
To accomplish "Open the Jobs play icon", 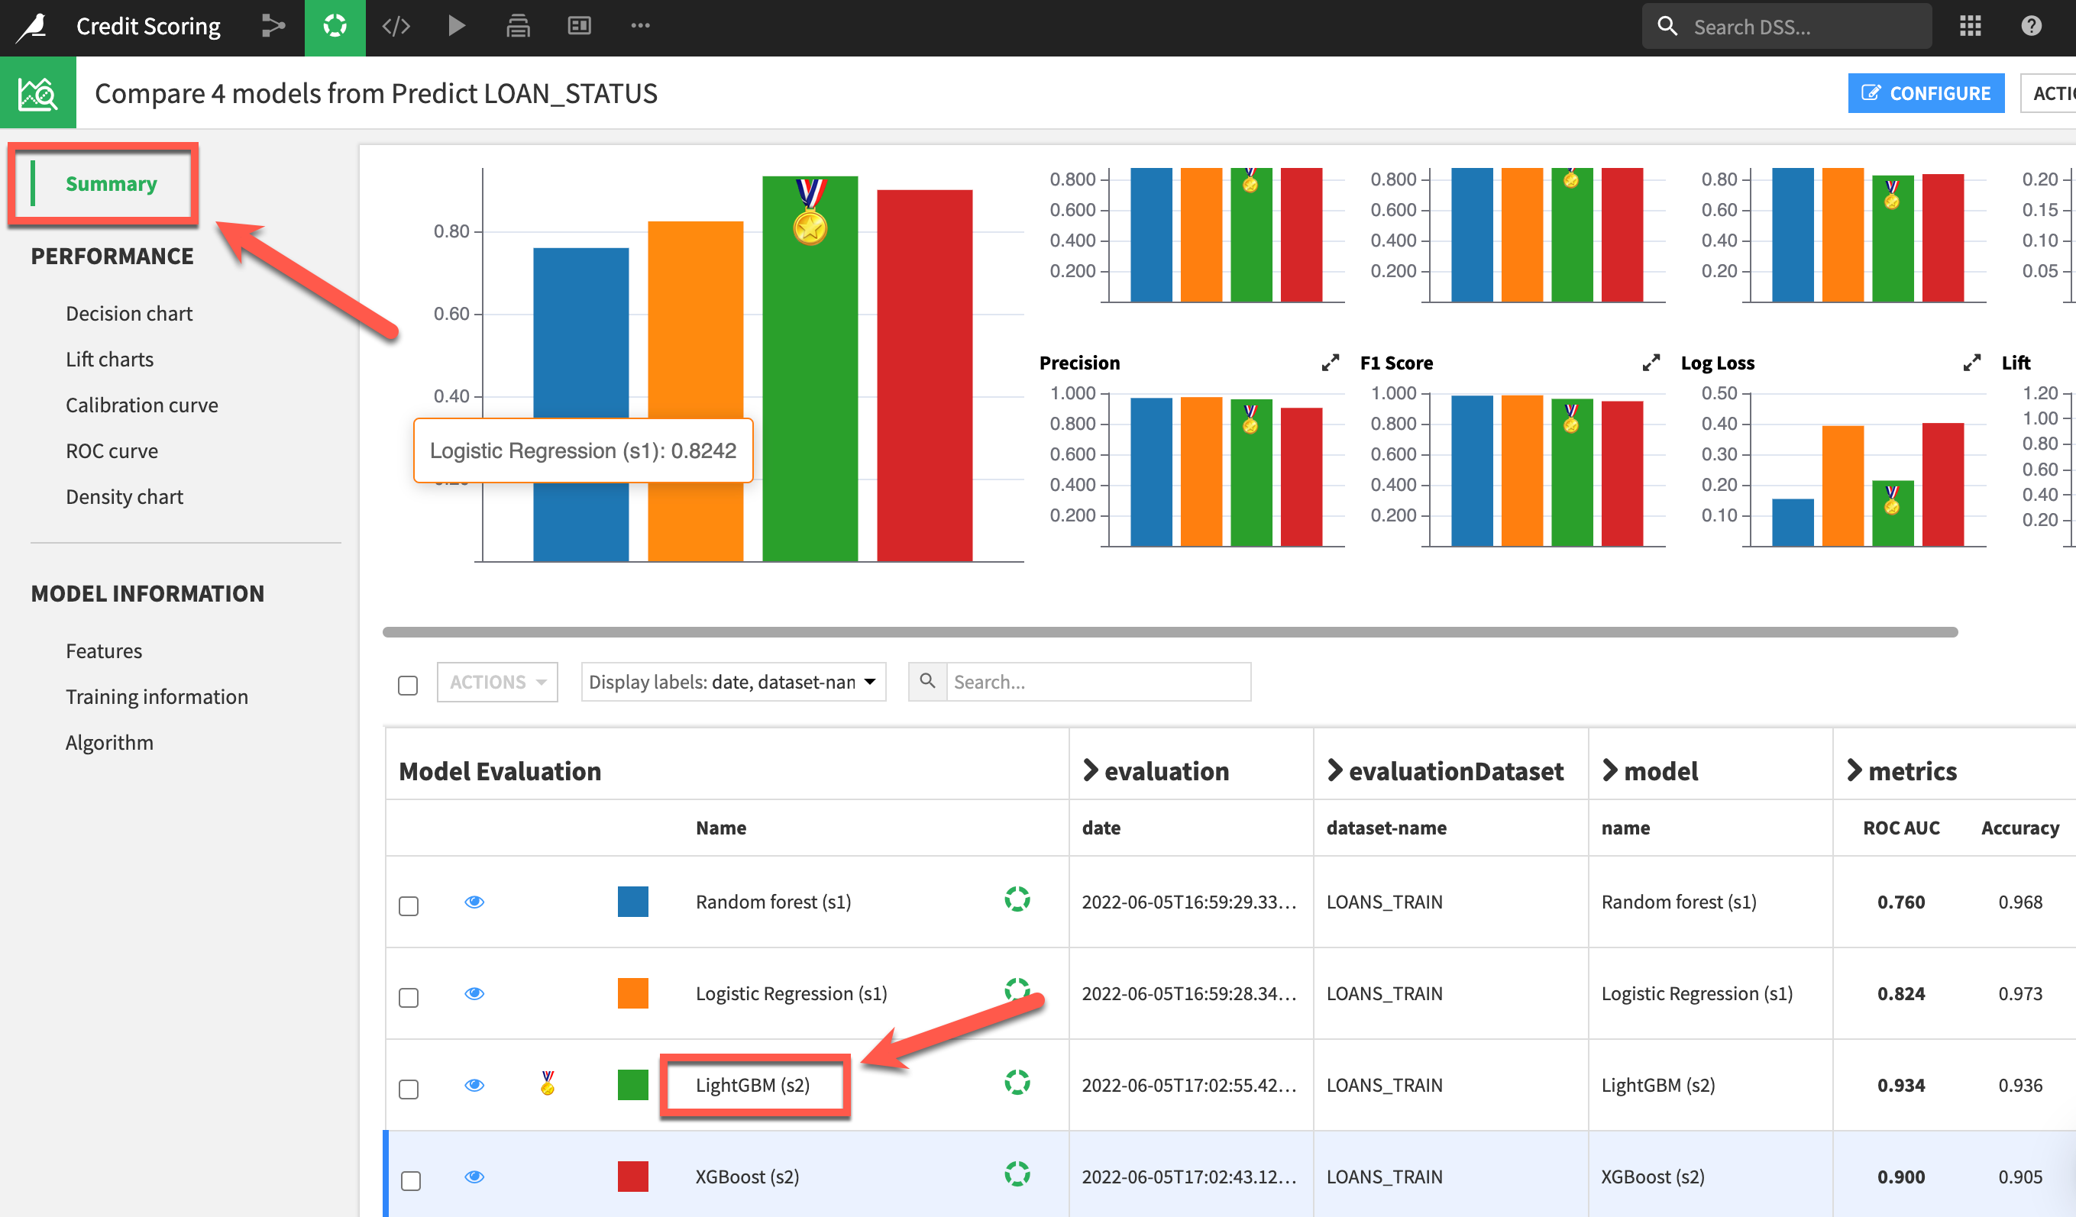I will (457, 27).
